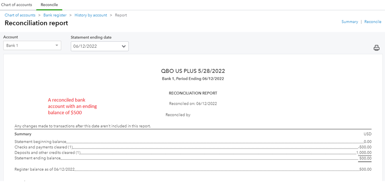The height and width of the screenshot is (184, 385).
Task: Click the QBO US PLUS 5/28/2022 title
Action: click(x=193, y=71)
